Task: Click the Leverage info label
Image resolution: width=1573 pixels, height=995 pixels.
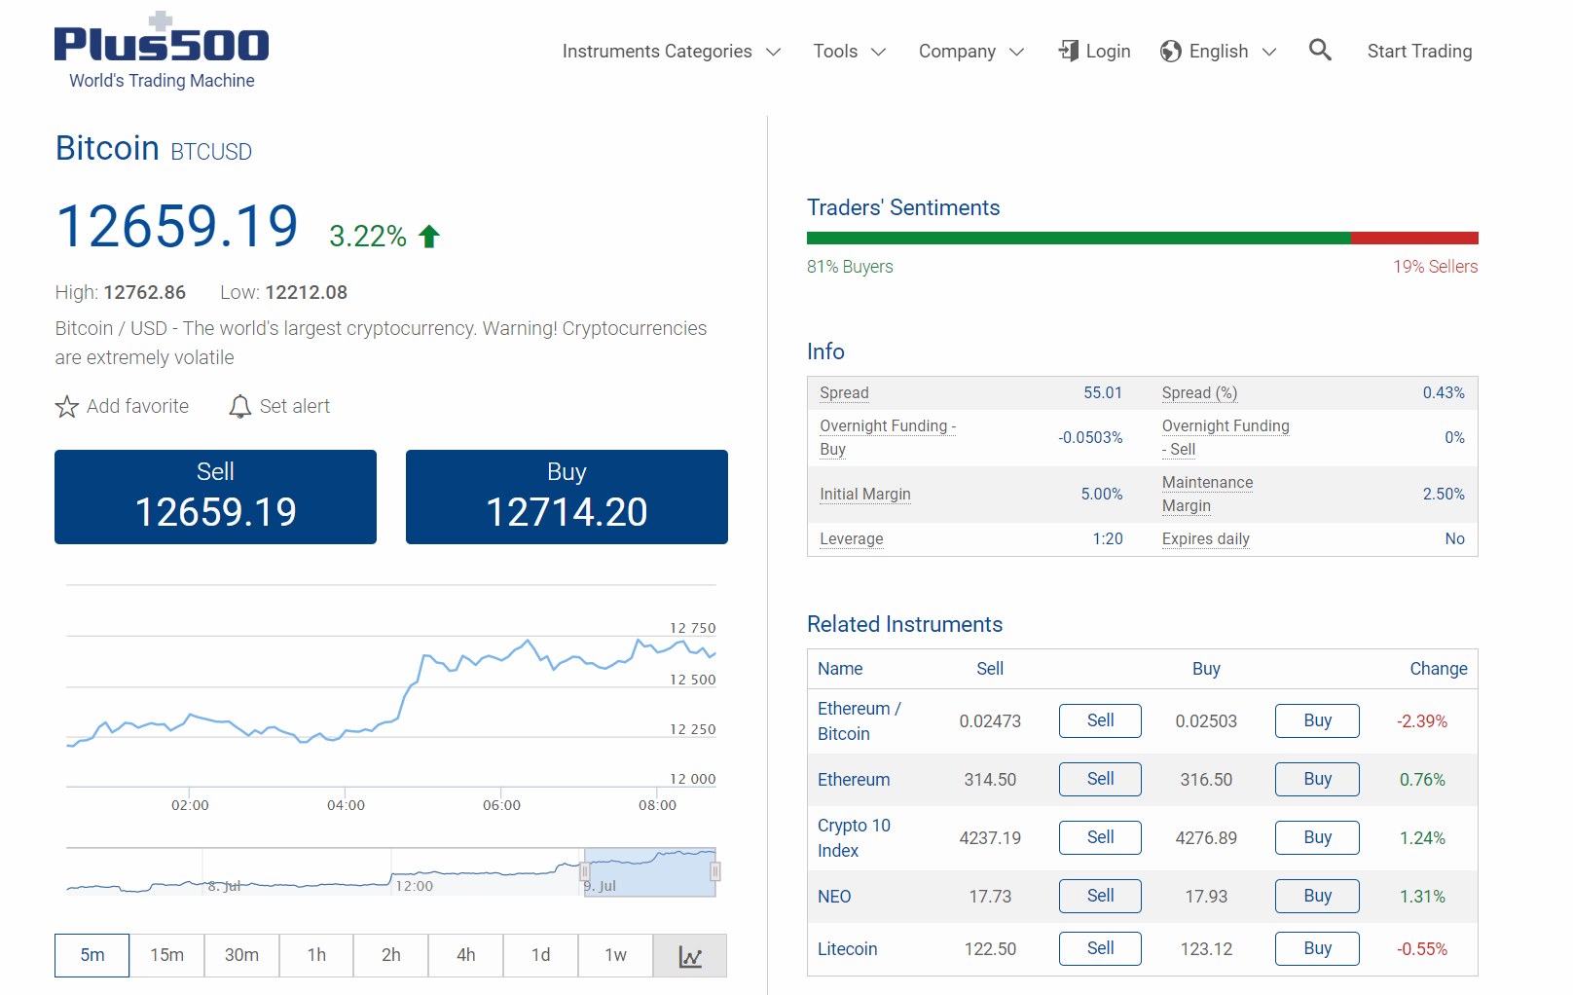Action: [852, 539]
